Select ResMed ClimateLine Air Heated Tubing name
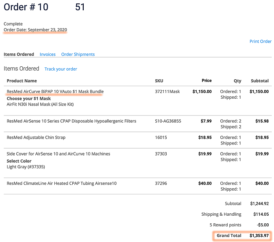Viewport: 274px width, 242px height. 62,183
